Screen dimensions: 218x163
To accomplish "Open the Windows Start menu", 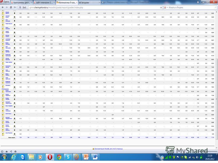I will (4, 157).
